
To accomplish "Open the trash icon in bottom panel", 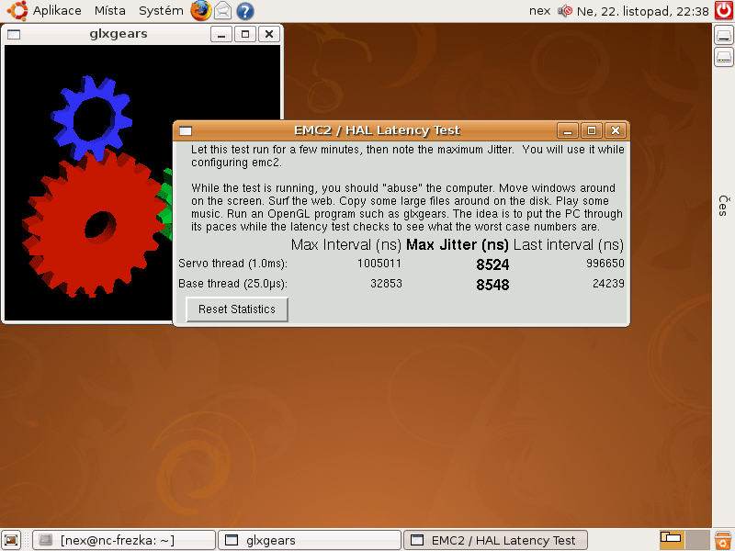I will (x=723, y=540).
